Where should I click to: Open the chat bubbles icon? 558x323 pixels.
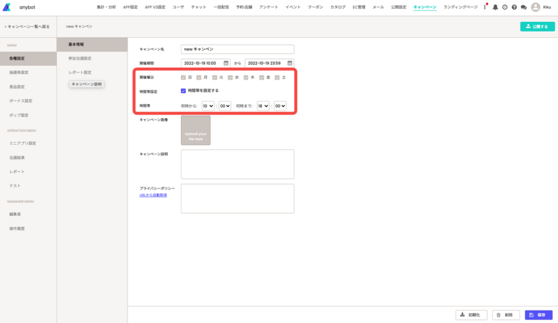pyautogui.click(x=524, y=7)
